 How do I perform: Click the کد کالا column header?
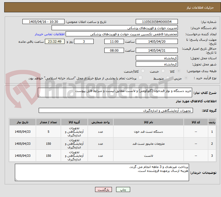tap(196, 122)
